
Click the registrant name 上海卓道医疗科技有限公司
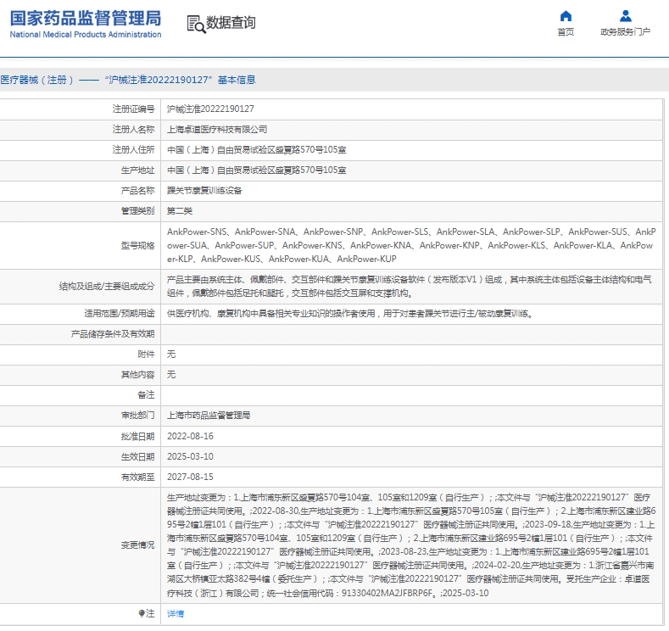(217, 130)
